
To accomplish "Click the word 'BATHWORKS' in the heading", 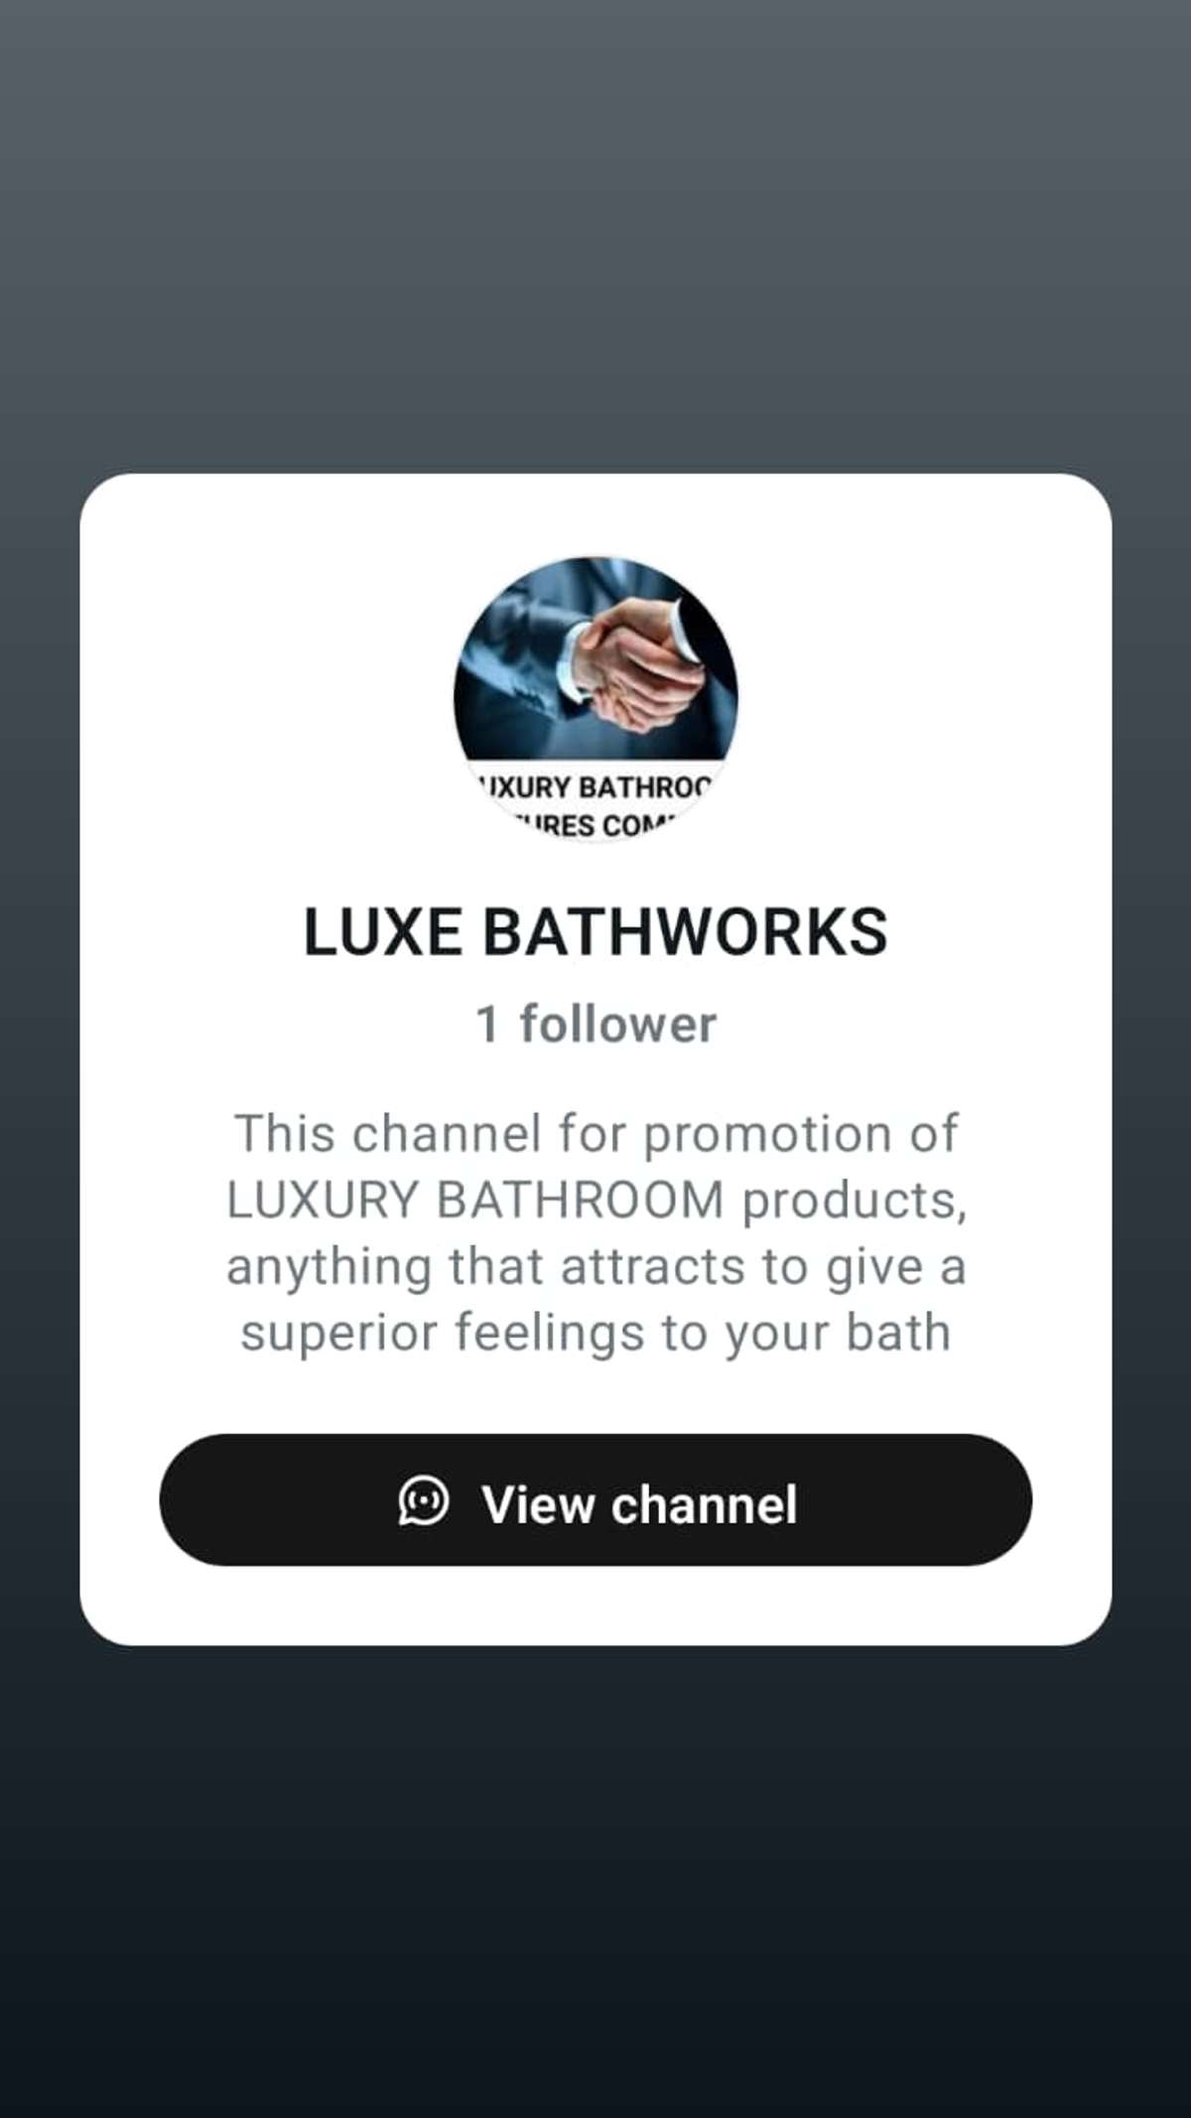I will click(x=685, y=931).
